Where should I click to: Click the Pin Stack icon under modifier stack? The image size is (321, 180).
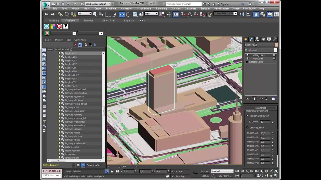(x=247, y=99)
